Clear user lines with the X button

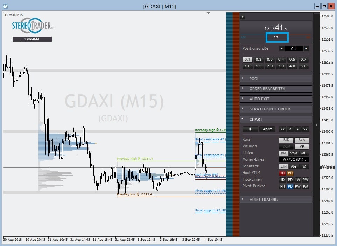(304, 167)
